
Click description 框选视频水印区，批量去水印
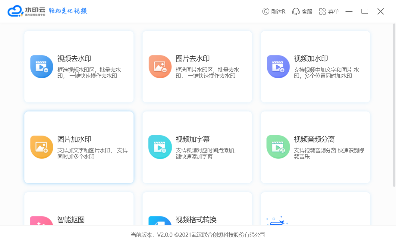89,73
